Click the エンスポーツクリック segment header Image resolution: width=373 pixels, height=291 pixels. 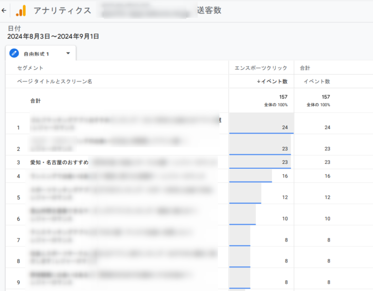261,68
